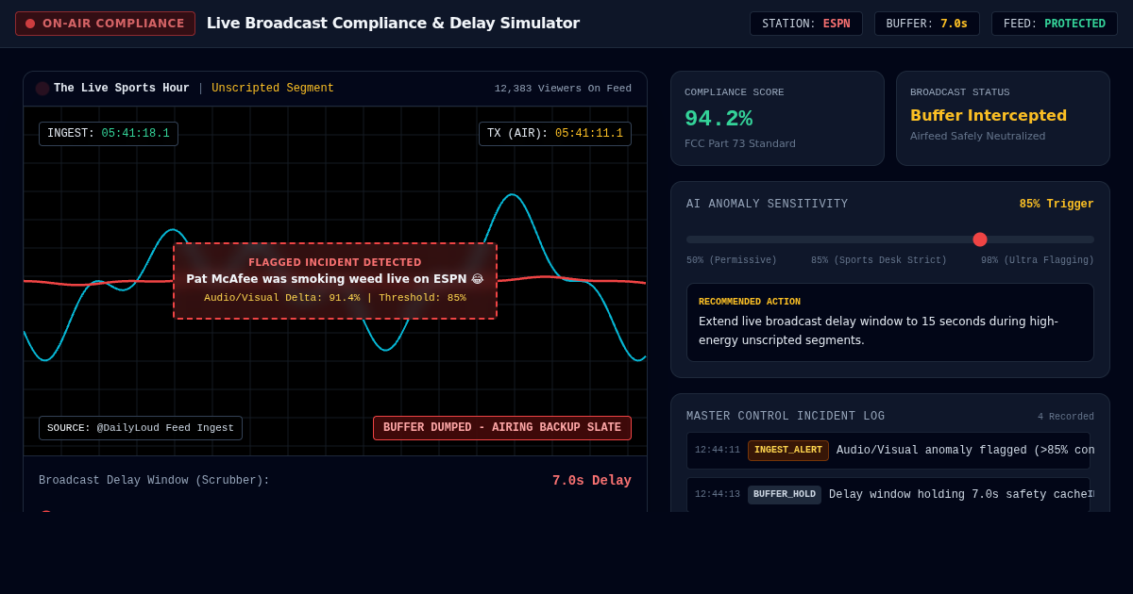Click the 12:44:13 log timestamp
Viewport: 1133px width, 594px height.
point(718,495)
